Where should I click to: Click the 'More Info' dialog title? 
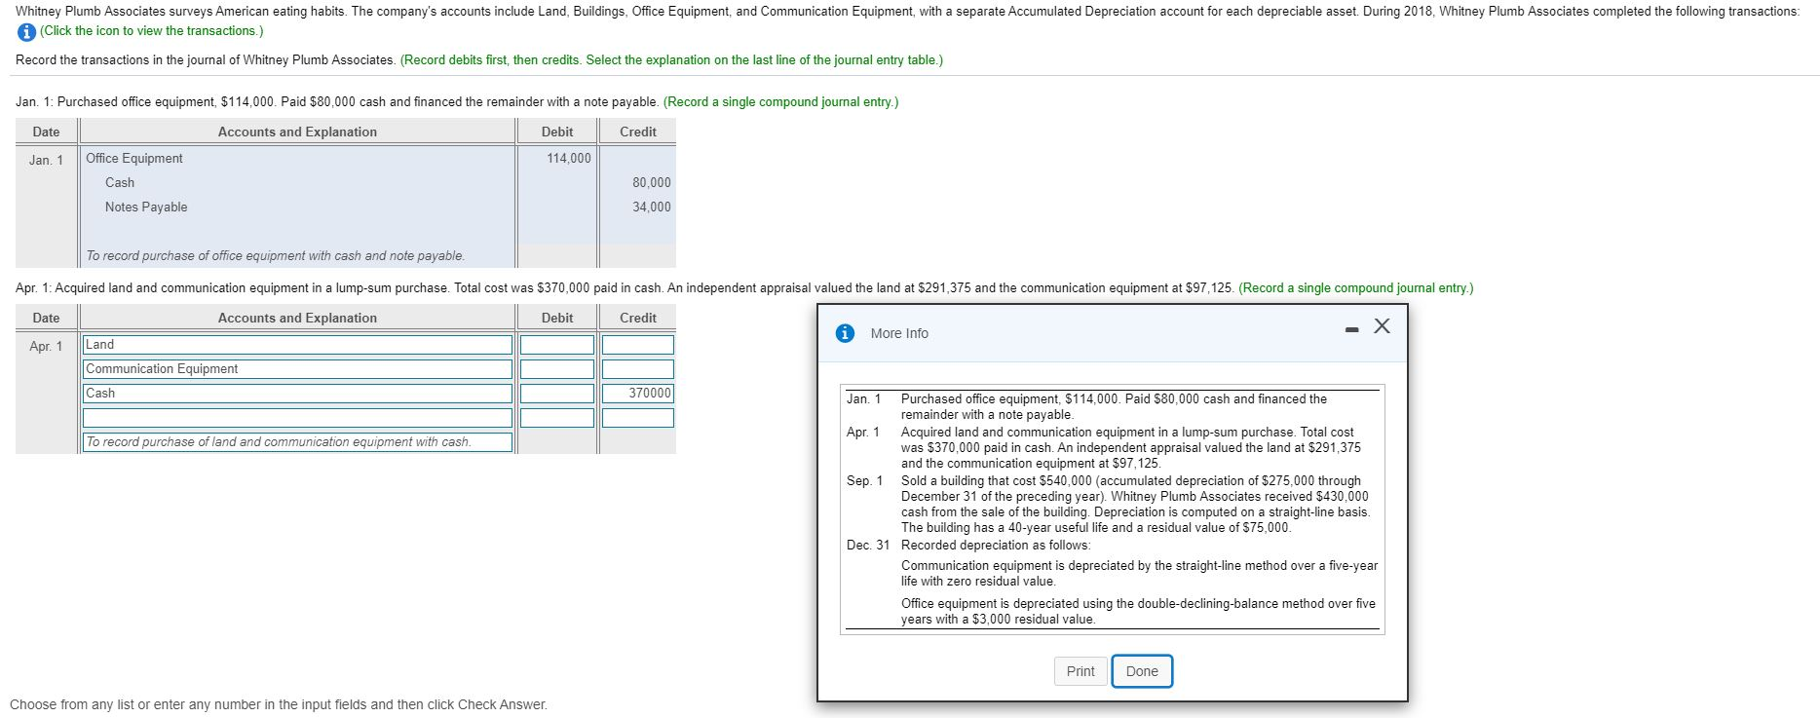click(899, 333)
